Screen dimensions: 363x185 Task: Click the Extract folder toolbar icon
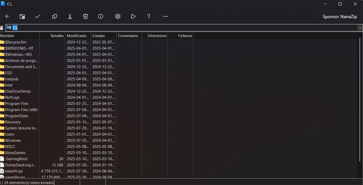pyautogui.click(x=22, y=16)
